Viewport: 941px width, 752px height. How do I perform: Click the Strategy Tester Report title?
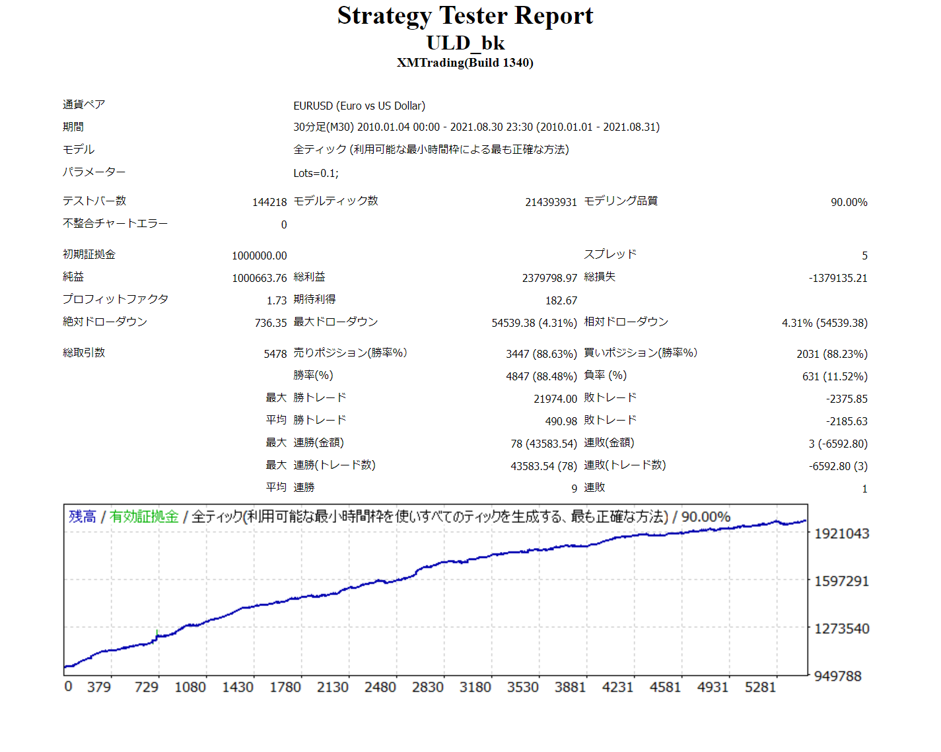click(465, 16)
